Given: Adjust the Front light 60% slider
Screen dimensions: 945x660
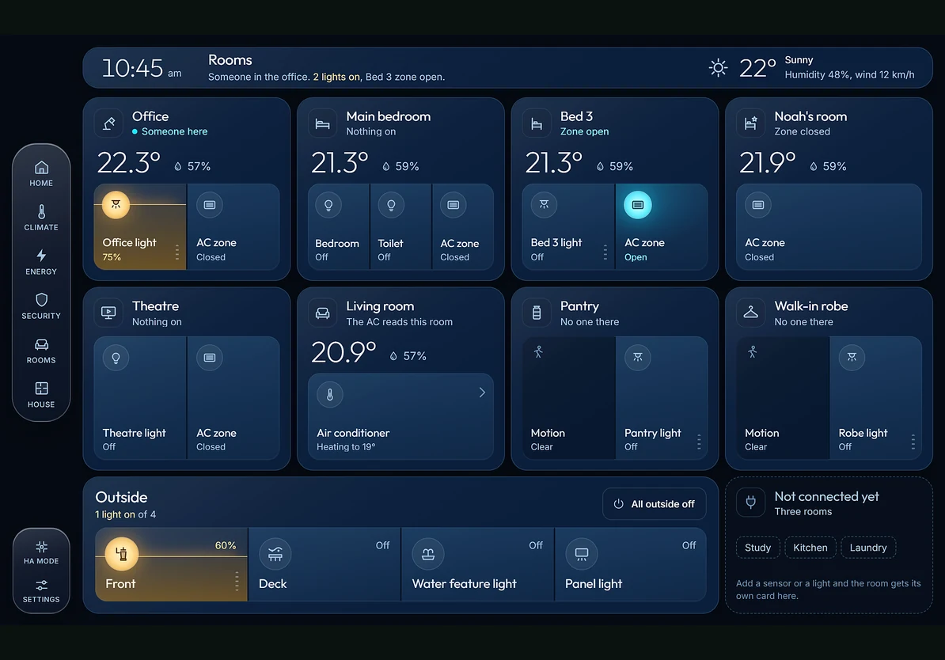Looking at the screenshot, I should pyautogui.click(x=171, y=556).
